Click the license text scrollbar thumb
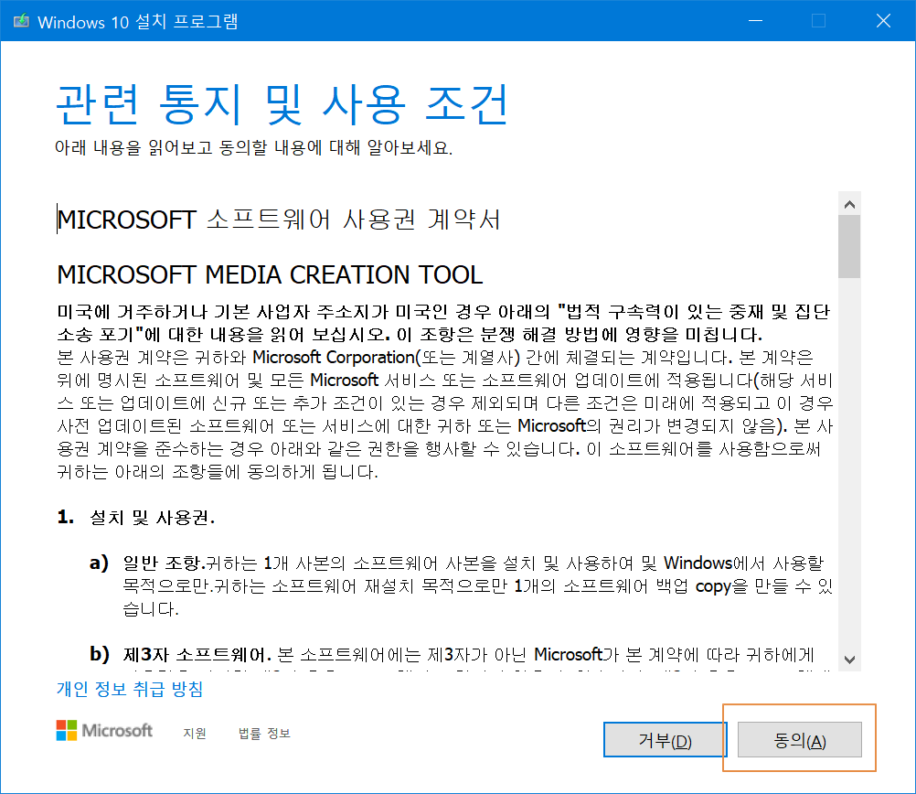This screenshot has width=916, height=794. pyautogui.click(x=849, y=247)
